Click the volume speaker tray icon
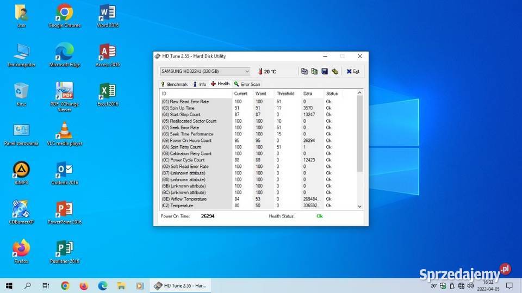Screen dimensions: 522x293 point(470,286)
